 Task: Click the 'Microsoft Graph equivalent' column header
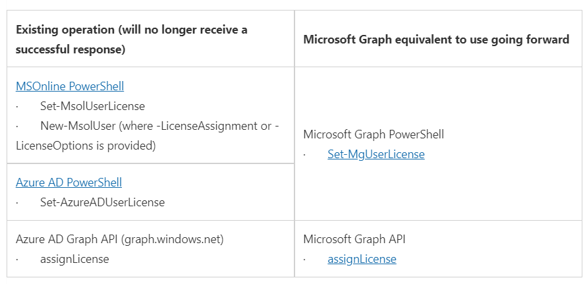436,40
